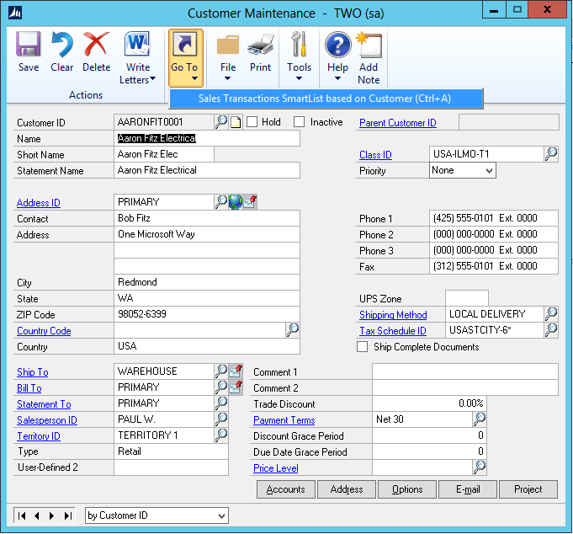Open the Country Code link
Screen dimensions: 573x534
pos(44,331)
